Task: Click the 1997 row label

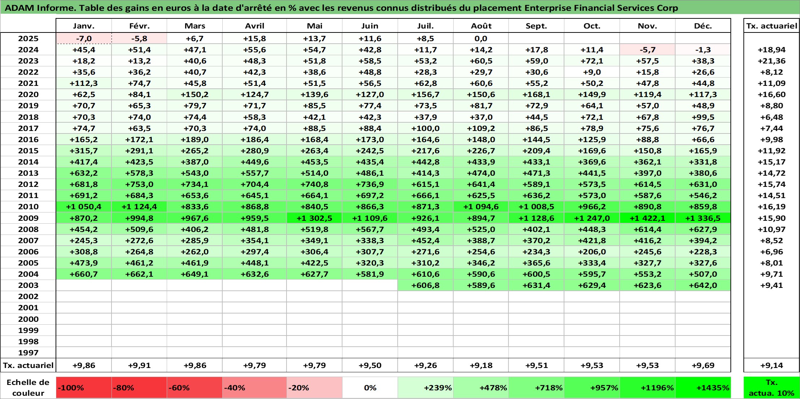Action: (x=28, y=353)
